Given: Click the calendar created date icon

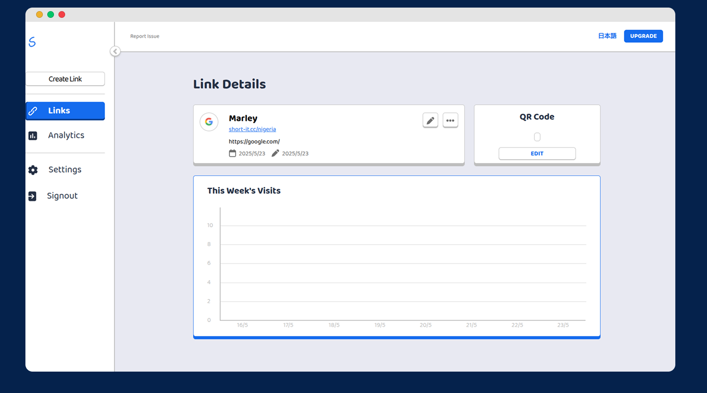Looking at the screenshot, I should click(x=232, y=153).
